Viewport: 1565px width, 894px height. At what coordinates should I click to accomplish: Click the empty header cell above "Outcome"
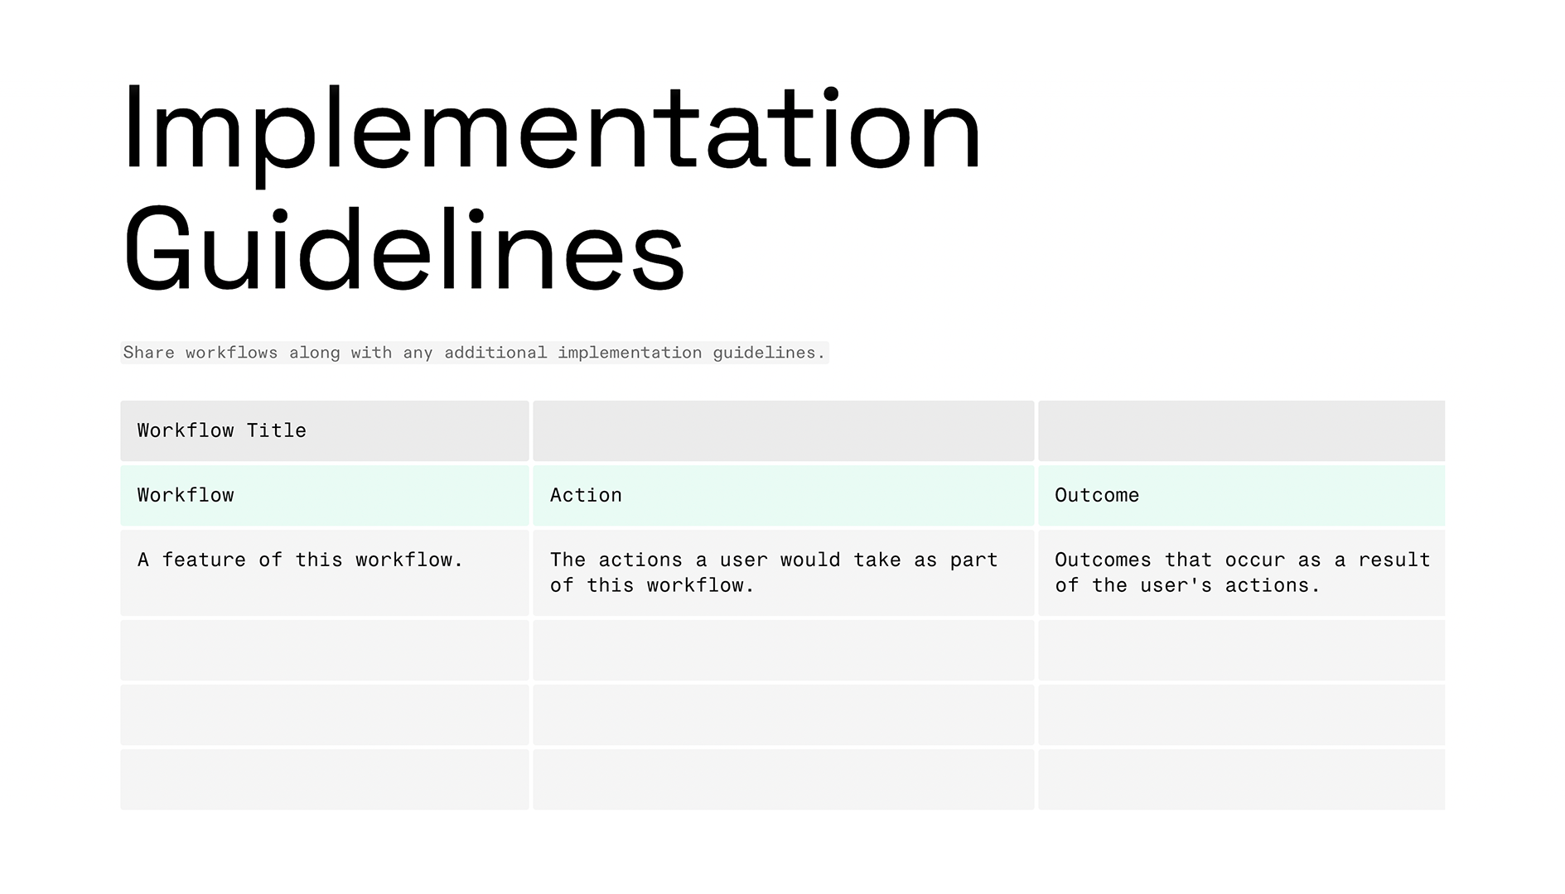(1241, 430)
